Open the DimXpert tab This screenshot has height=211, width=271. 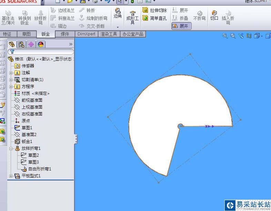[x=87, y=34]
